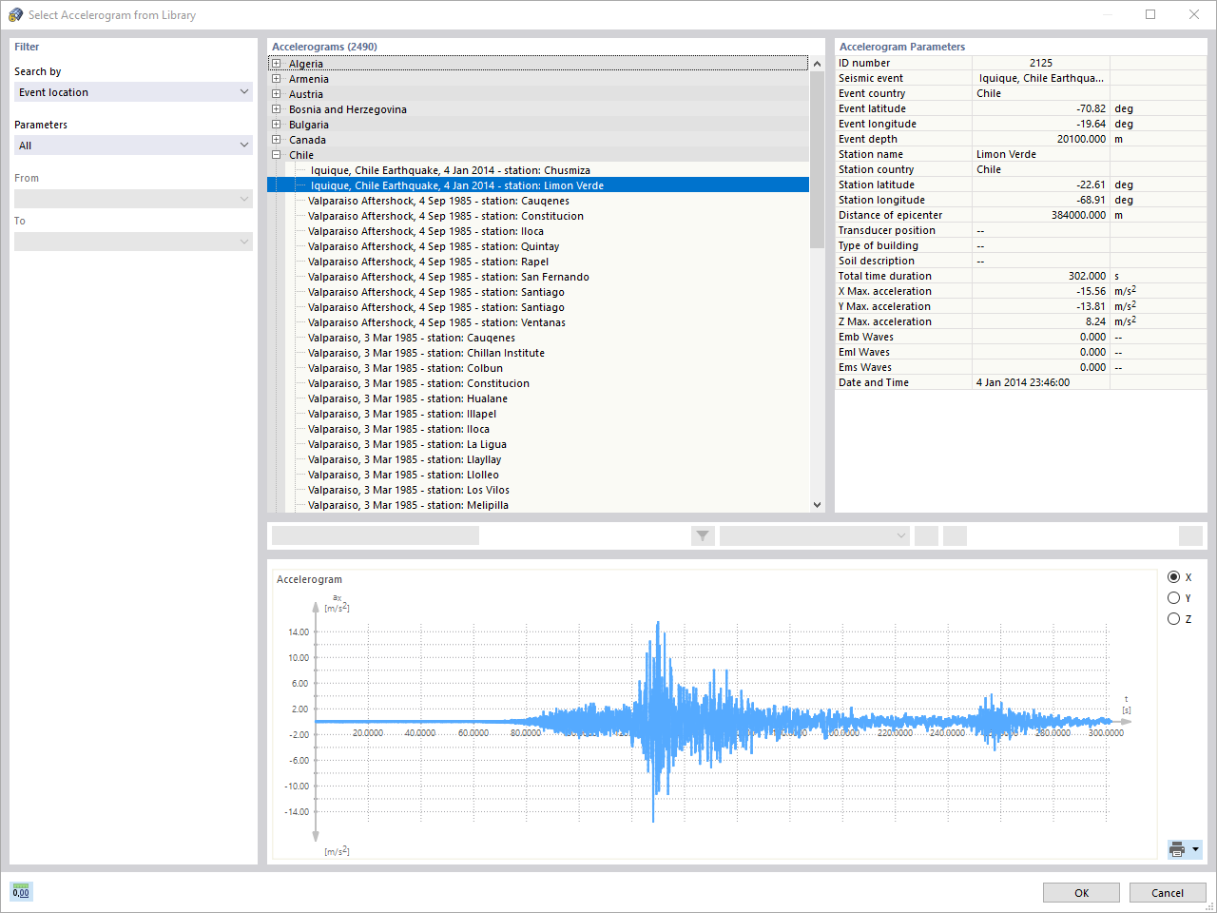Click the accelerogram list scroll-up arrow

[817, 64]
